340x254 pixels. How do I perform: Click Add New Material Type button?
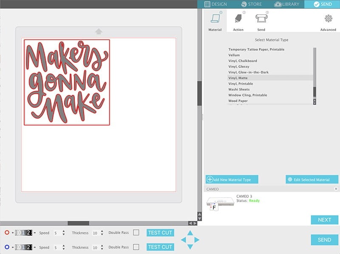[232, 180]
